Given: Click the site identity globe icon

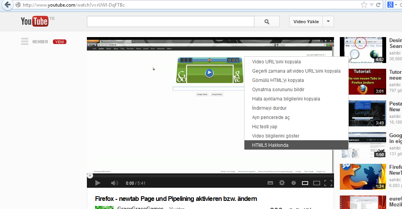Looking at the screenshot, I should pyautogui.click(x=18, y=5).
